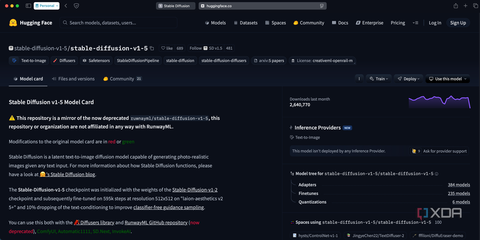
Task: Expand the Train dropdown
Action: click(x=379, y=79)
